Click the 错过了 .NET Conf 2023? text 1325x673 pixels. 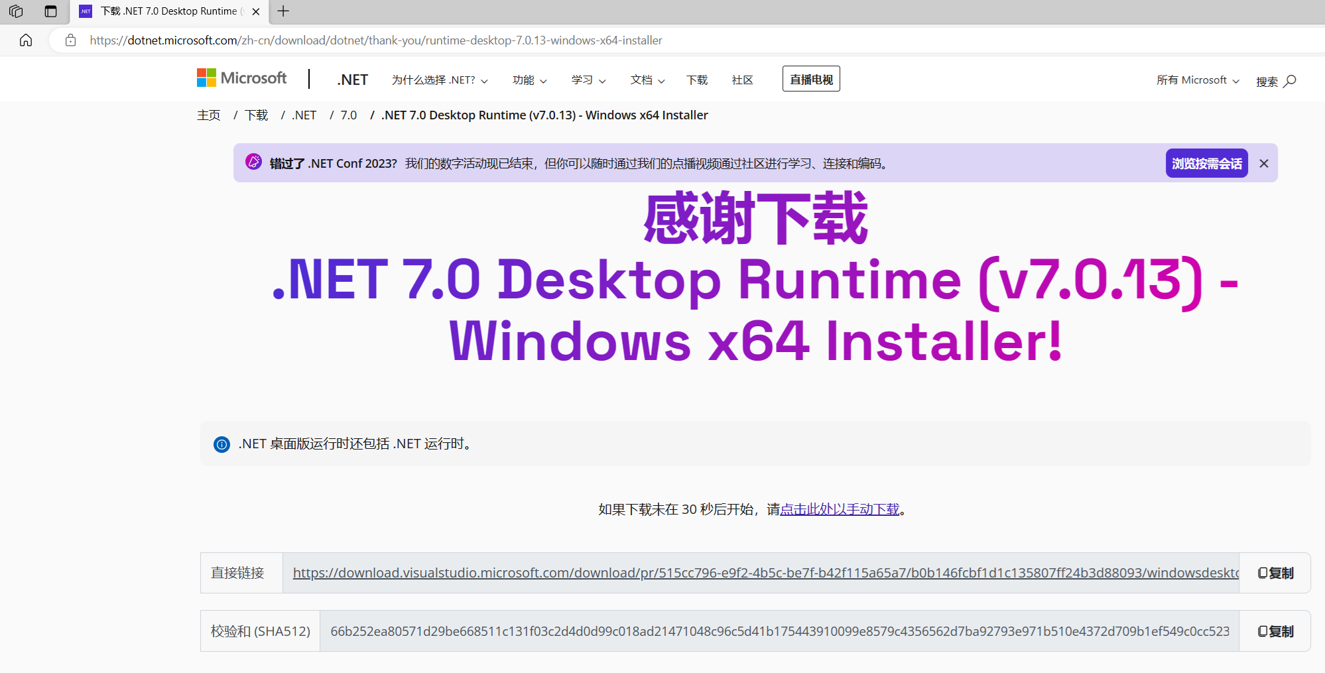click(x=334, y=163)
